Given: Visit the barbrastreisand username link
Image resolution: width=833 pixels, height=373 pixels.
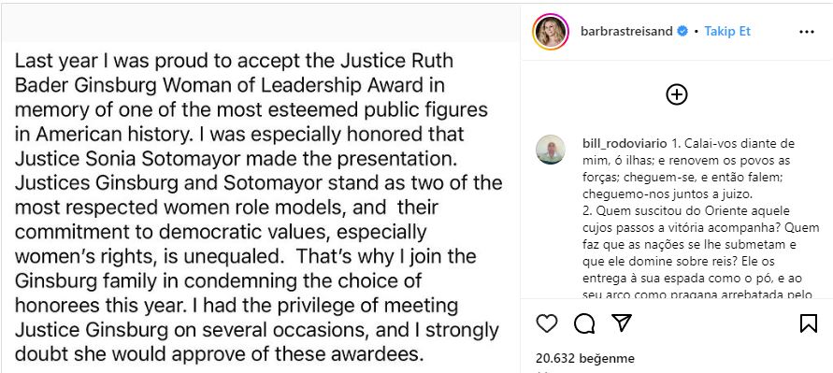Looking at the screenshot, I should [x=627, y=32].
